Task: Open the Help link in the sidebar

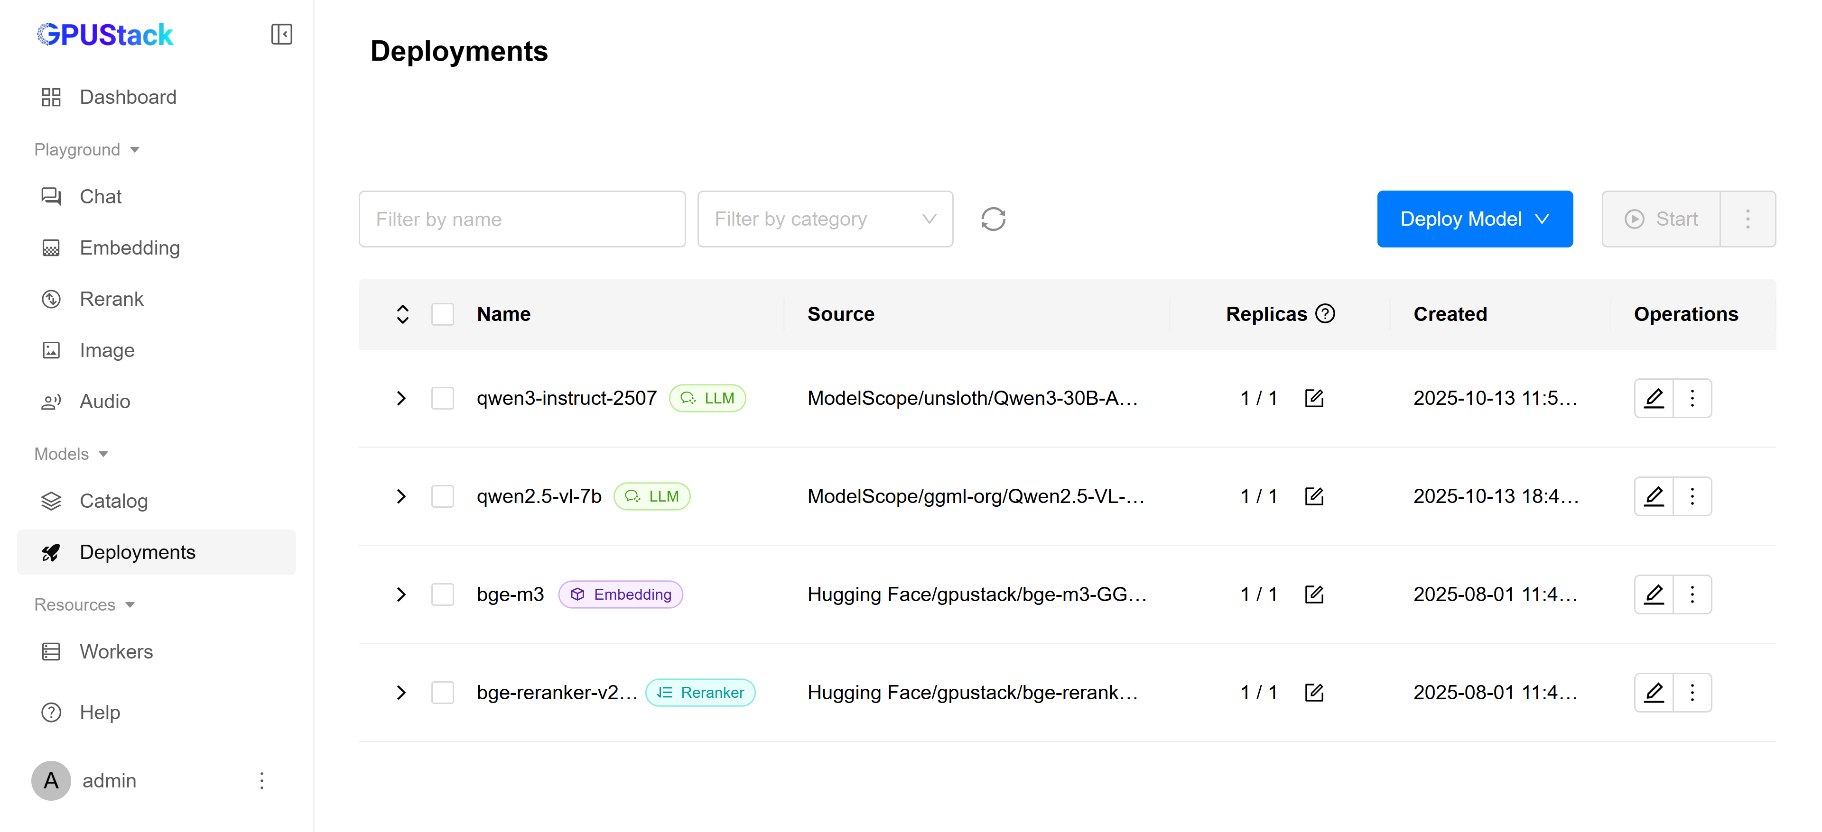Action: 100,712
